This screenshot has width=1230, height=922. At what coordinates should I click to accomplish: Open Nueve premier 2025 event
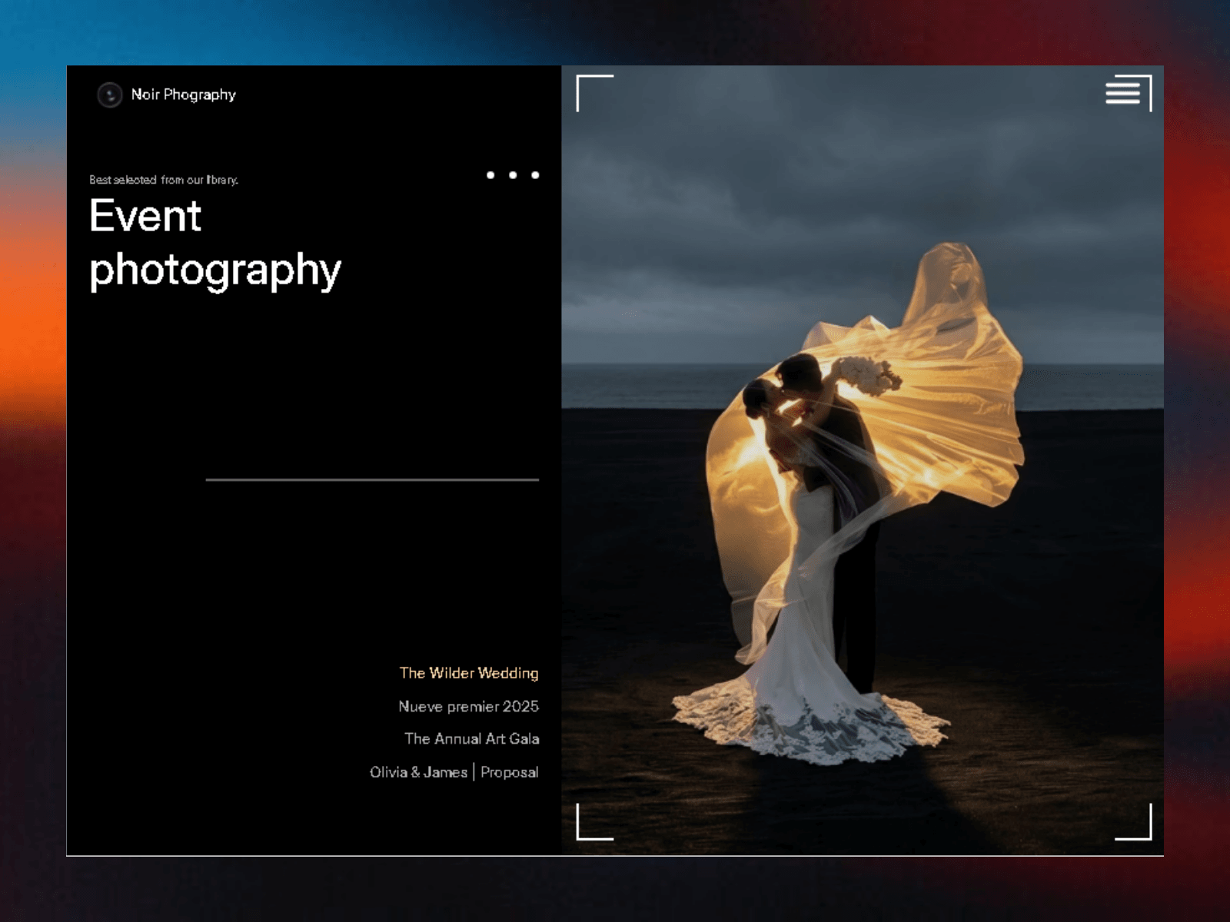(468, 706)
